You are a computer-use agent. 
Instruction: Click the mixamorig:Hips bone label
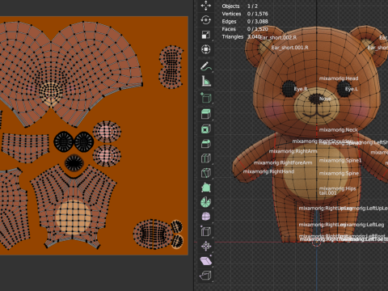(337, 188)
